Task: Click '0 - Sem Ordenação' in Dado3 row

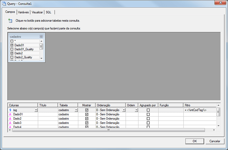Action: 108,123
